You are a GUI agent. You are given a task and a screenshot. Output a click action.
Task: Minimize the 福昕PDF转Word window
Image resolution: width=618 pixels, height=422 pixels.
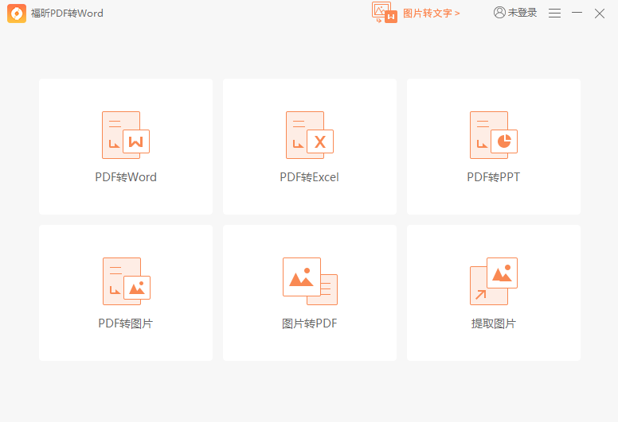pos(577,14)
